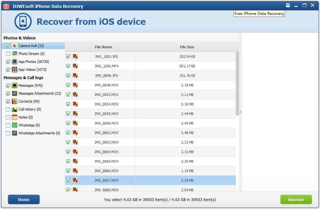Click the Camera Roll flower icon

tap(15, 46)
